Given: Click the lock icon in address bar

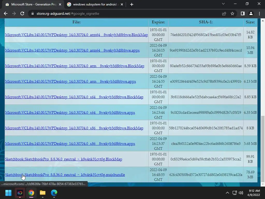Looking at the screenshot, I should (33, 13).
